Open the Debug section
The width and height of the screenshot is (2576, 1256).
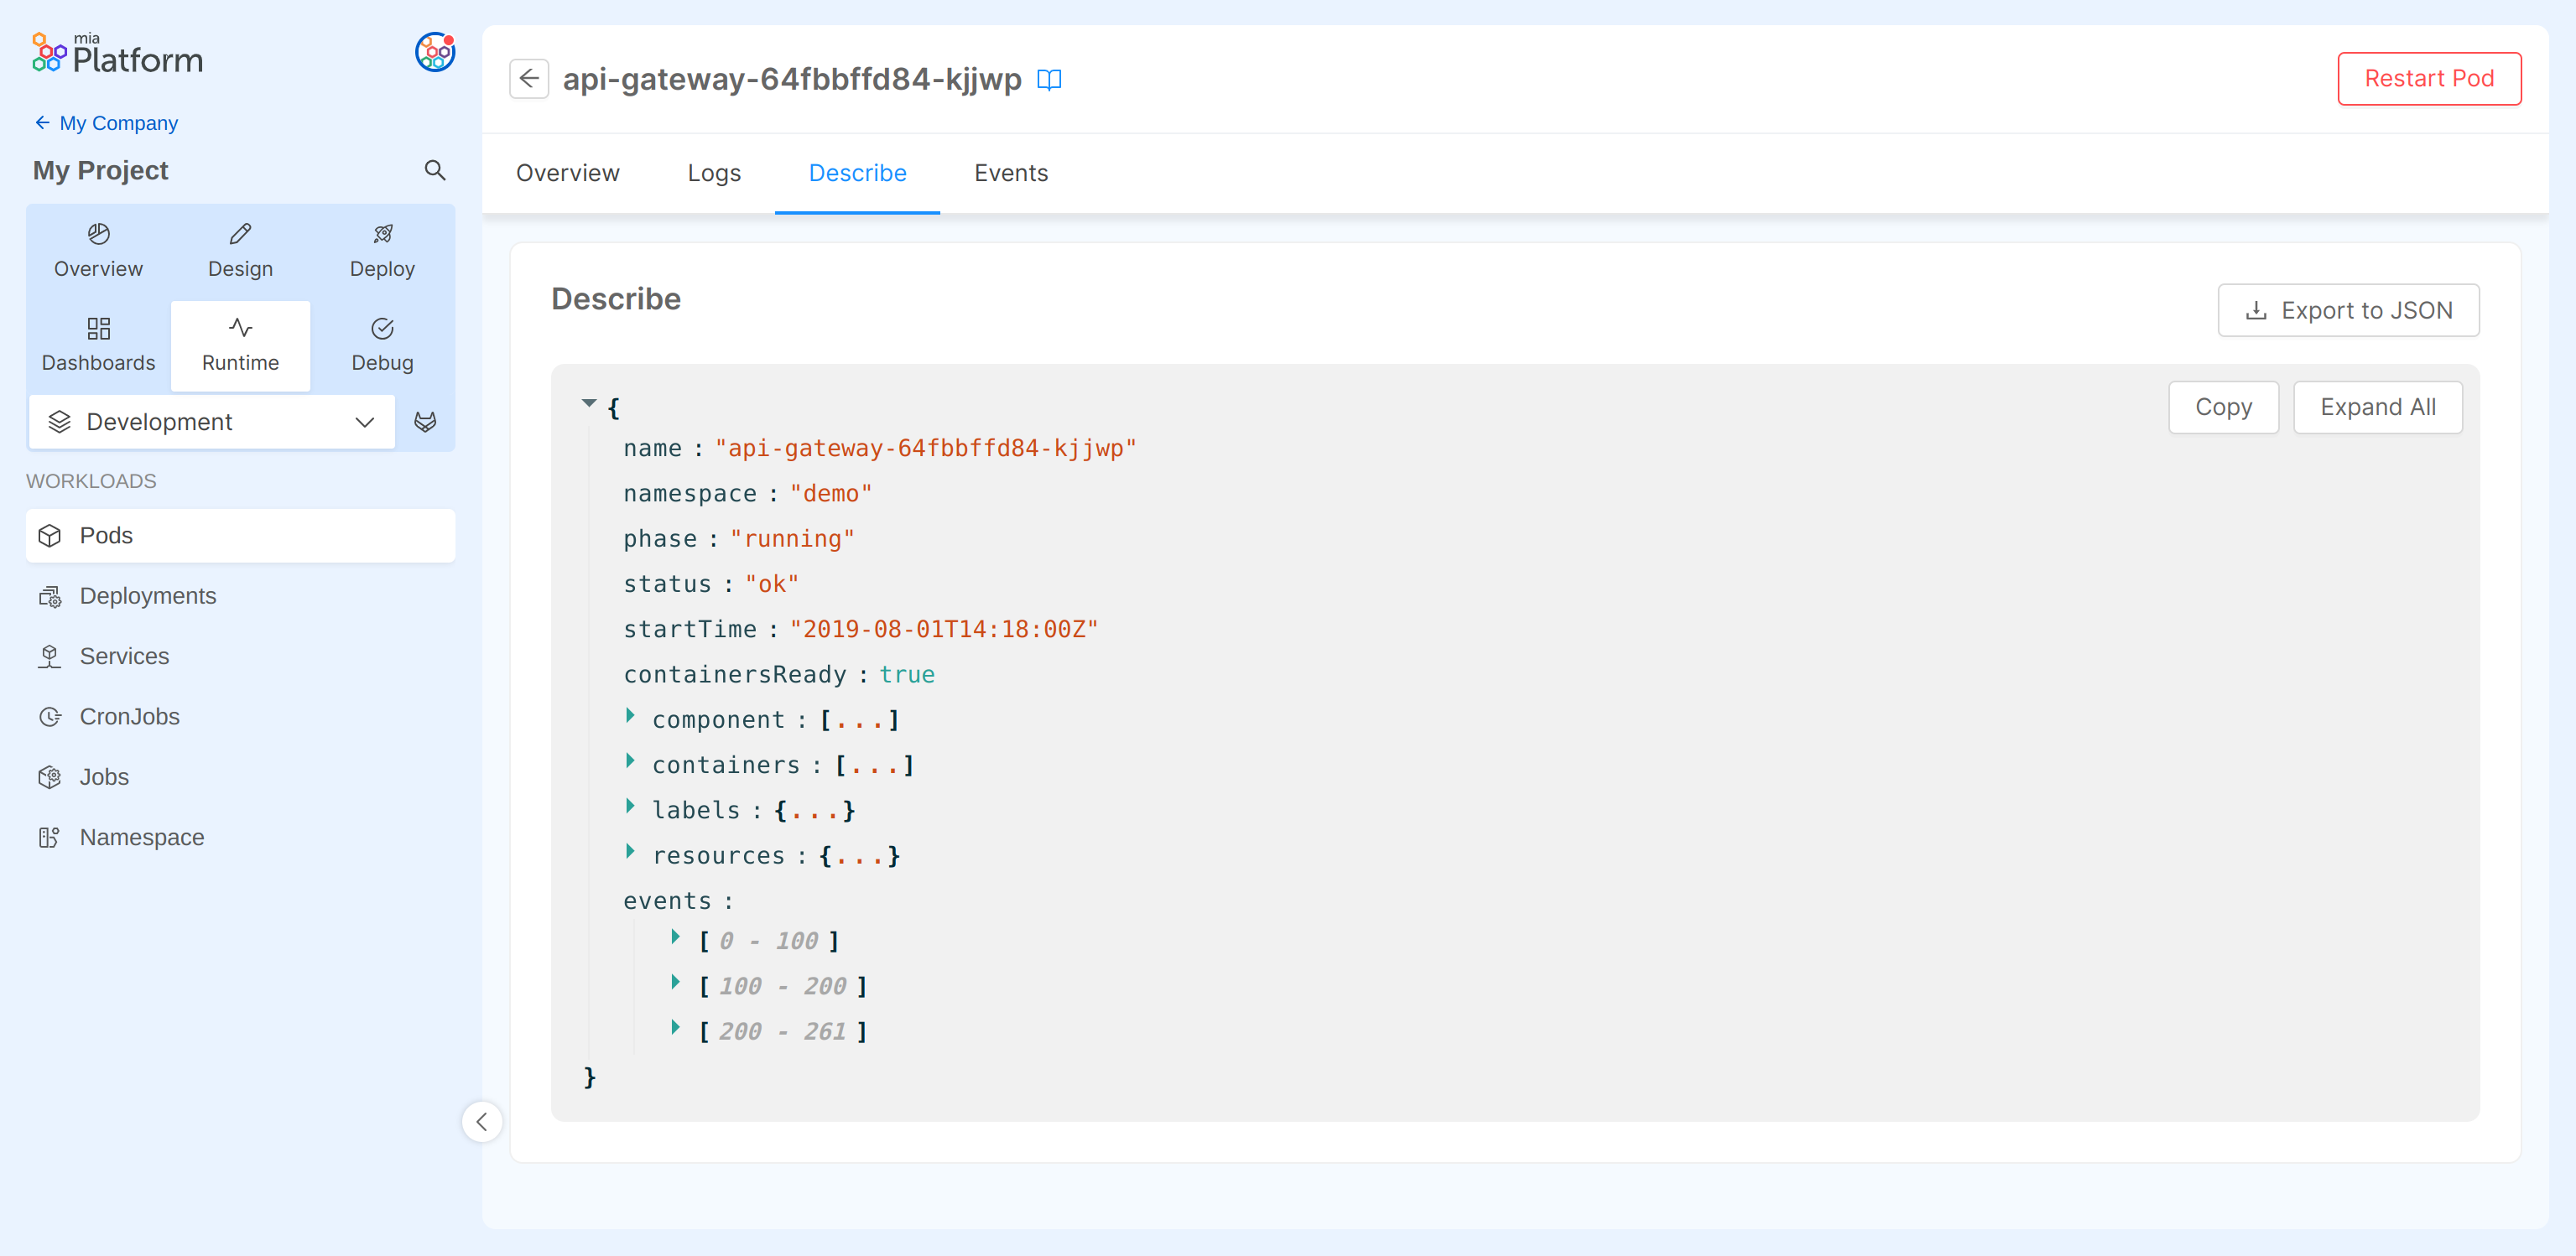382,345
